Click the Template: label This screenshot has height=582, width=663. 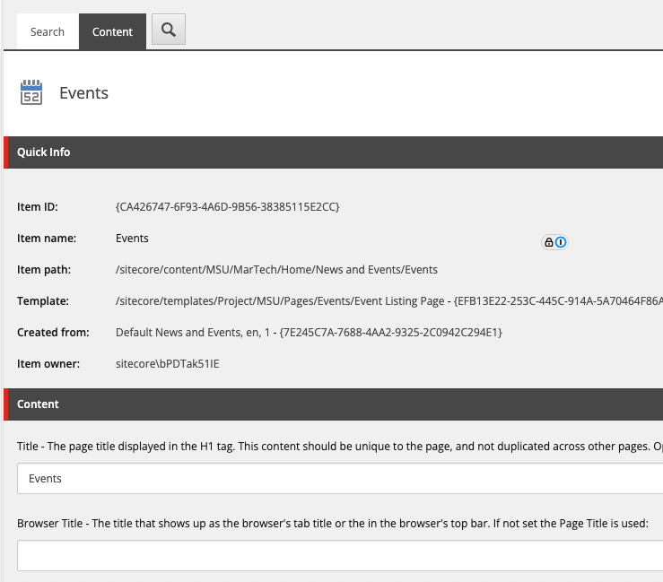[43, 301]
